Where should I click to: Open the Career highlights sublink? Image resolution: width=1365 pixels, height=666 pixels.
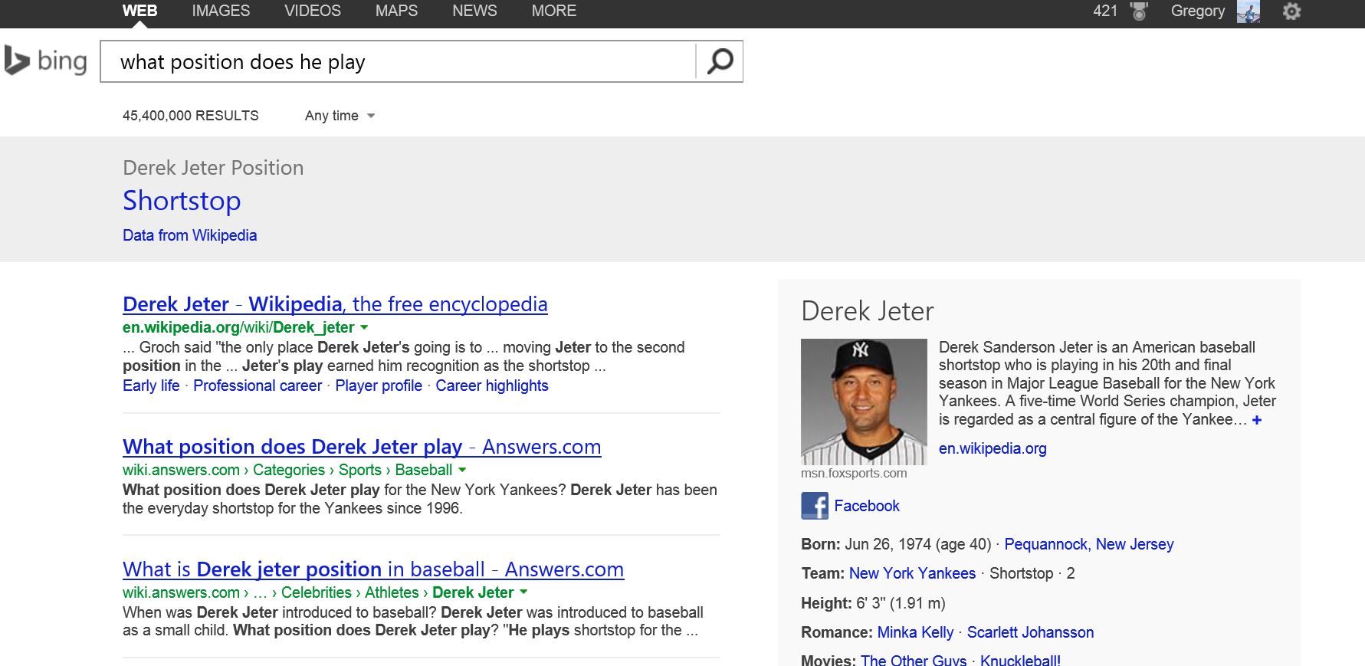coord(492,385)
